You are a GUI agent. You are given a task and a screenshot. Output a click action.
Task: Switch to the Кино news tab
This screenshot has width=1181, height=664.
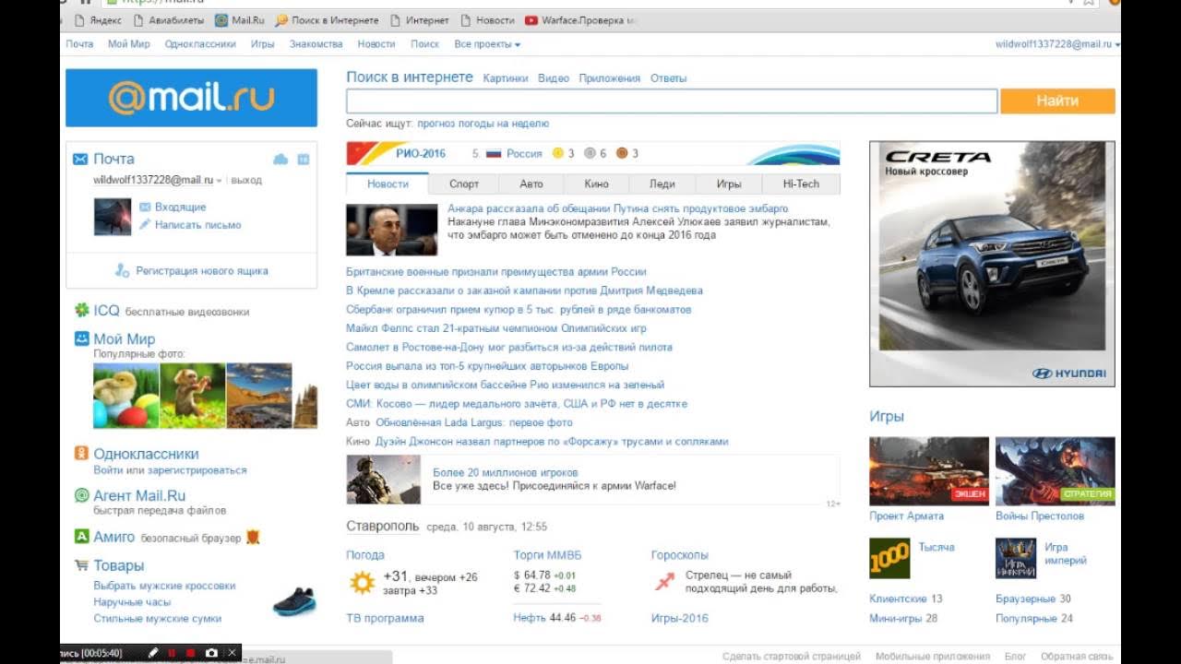(x=597, y=184)
